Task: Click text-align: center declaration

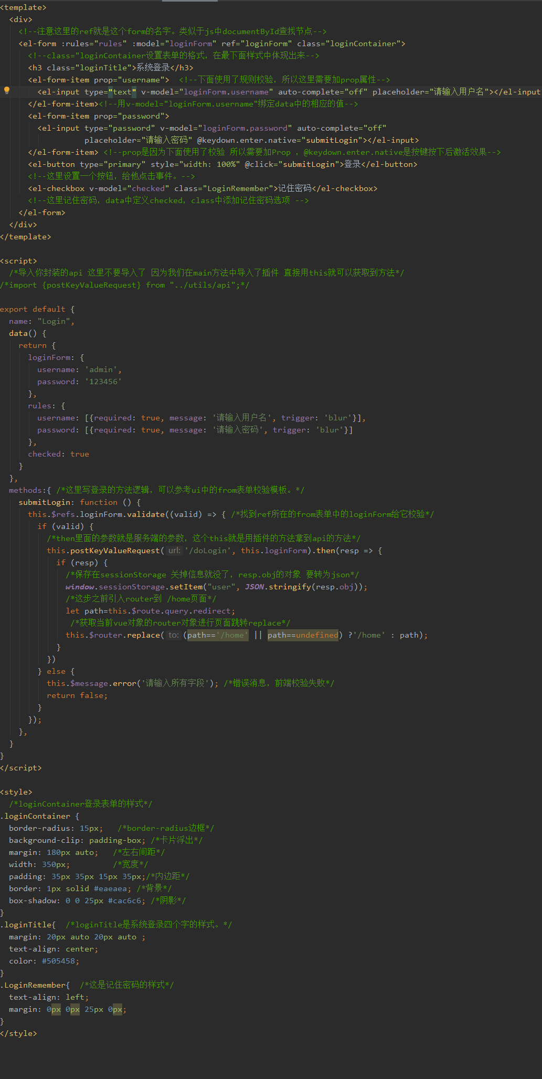Action: click(x=54, y=949)
